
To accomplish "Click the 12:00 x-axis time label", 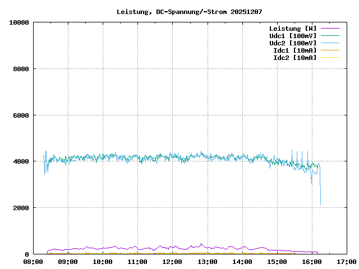I will pos(172,261).
